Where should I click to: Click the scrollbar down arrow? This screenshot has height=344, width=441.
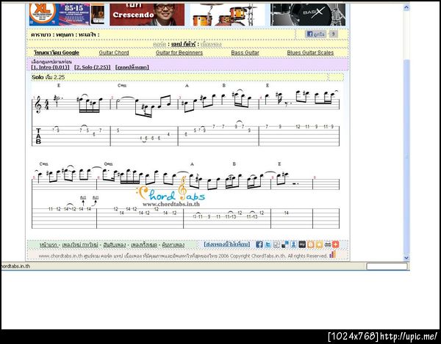coord(406,257)
